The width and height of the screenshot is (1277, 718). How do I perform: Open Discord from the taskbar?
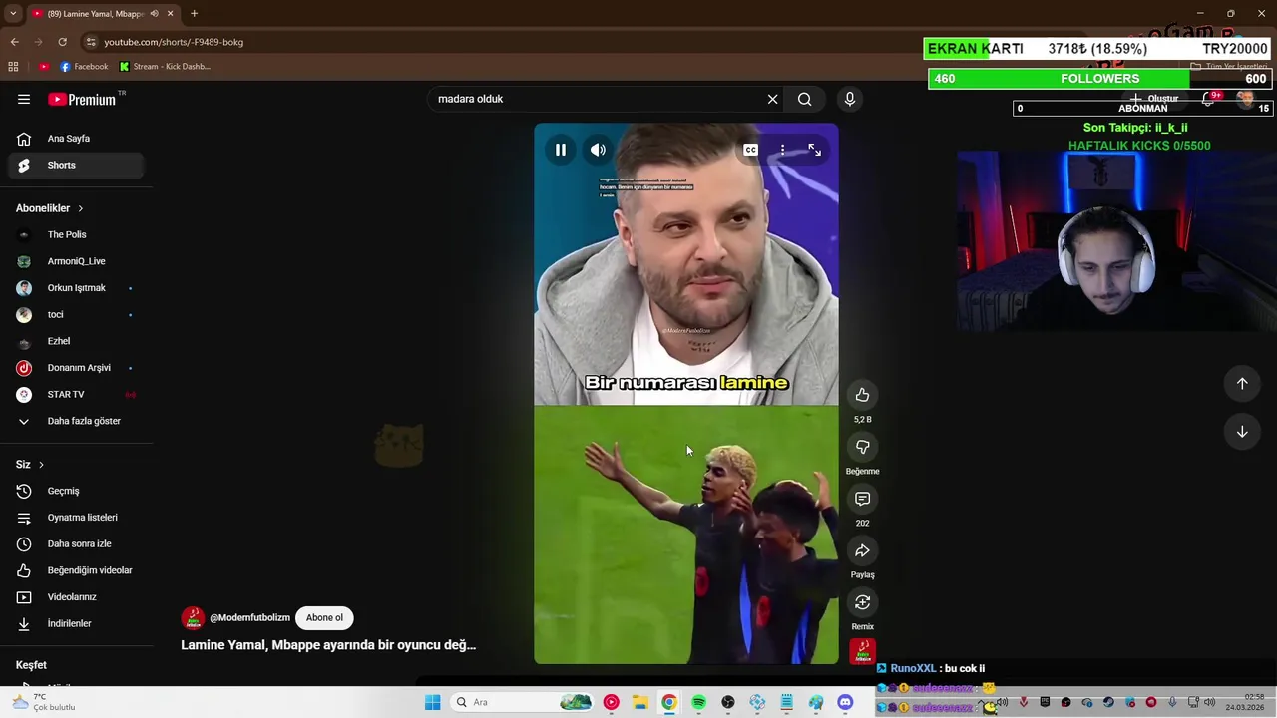[x=845, y=702]
